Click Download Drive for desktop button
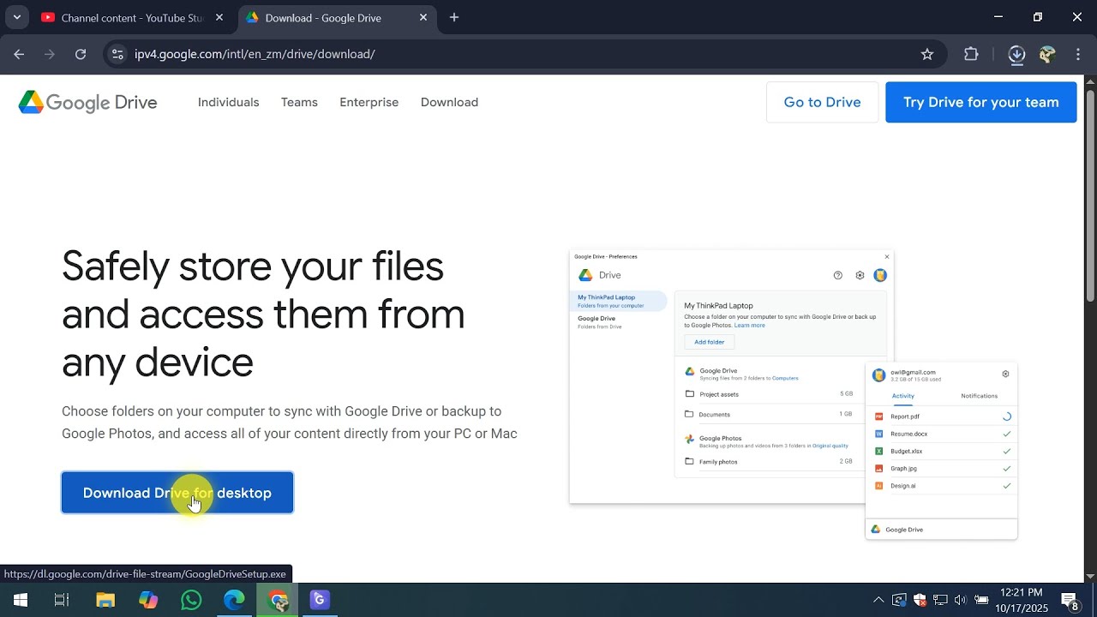Screen dimensions: 1097x617 click(177, 493)
